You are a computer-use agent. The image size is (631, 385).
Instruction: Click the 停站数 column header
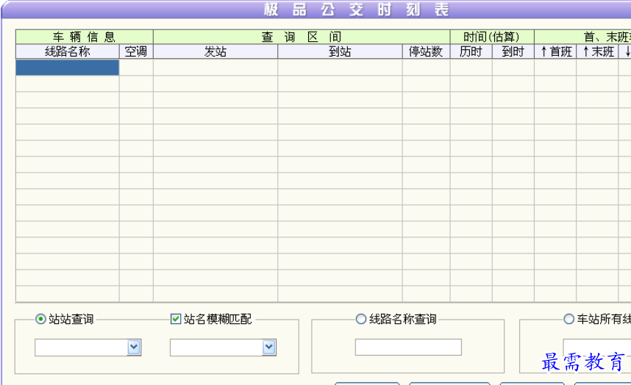pos(426,51)
